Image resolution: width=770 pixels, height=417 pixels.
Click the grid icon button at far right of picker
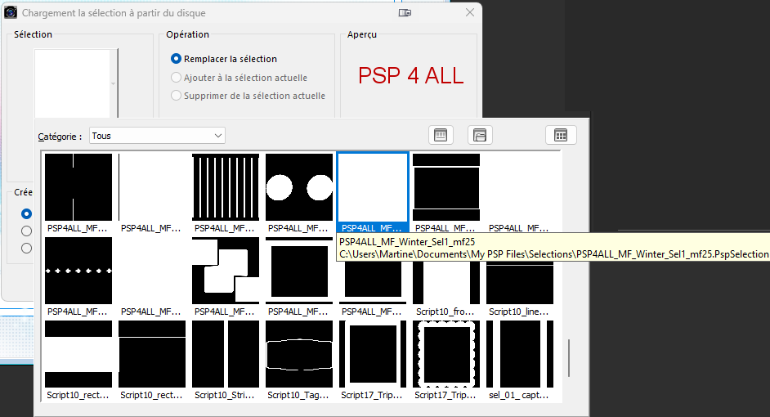click(561, 135)
